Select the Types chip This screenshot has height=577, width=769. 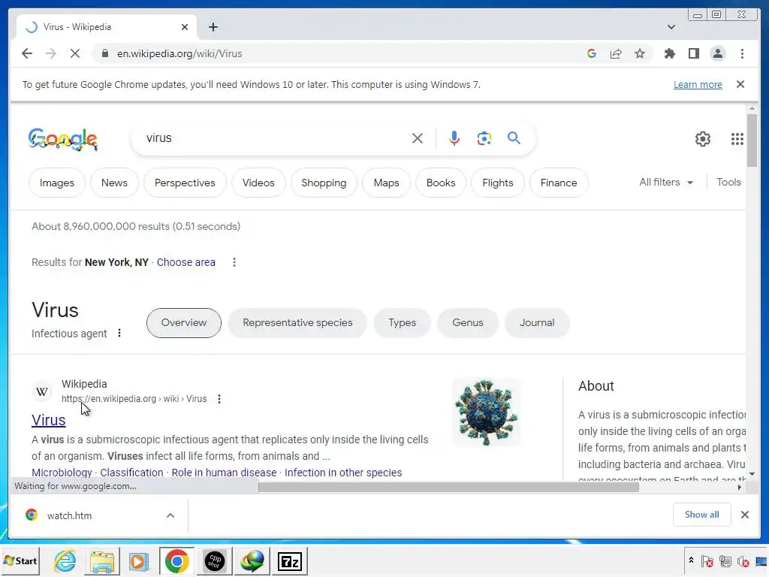(403, 323)
